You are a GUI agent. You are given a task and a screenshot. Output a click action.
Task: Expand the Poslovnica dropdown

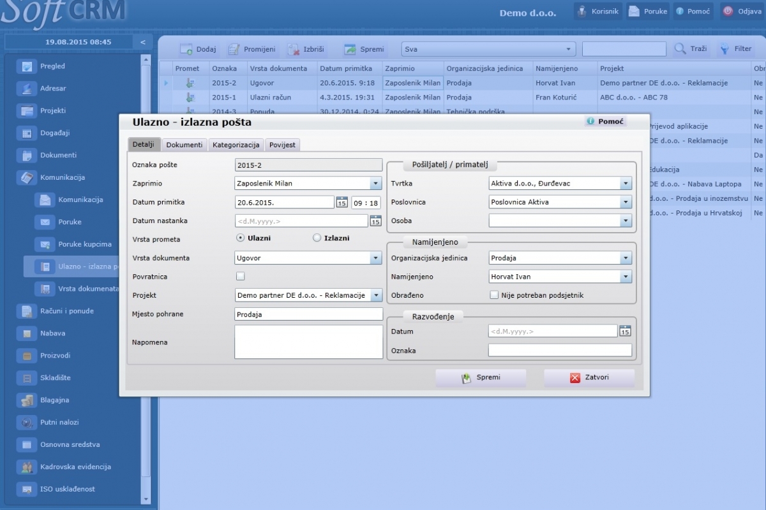click(x=625, y=202)
